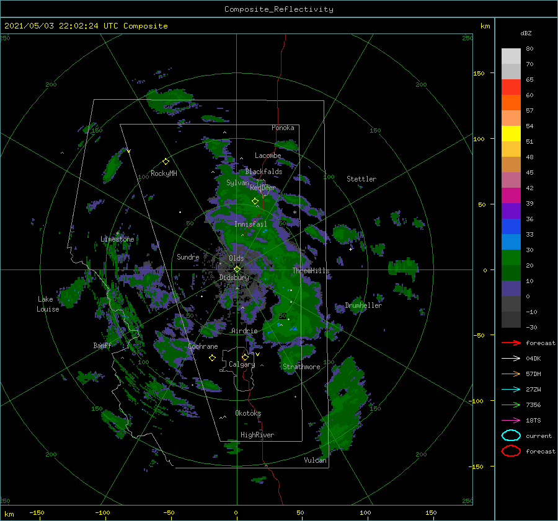Click the cyan current ellipse icon
The width and height of the screenshot is (558, 521).
pos(511,436)
